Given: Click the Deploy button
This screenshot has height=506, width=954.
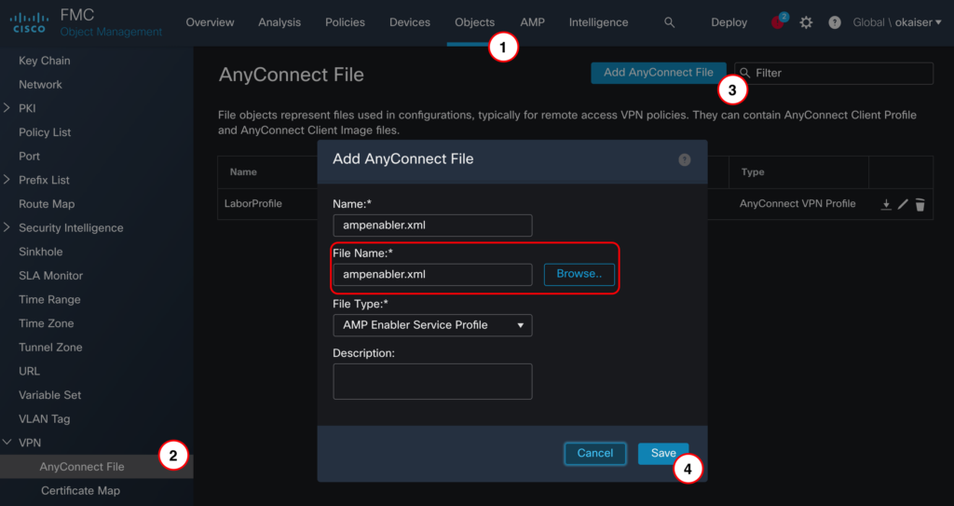Looking at the screenshot, I should point(729,22).
